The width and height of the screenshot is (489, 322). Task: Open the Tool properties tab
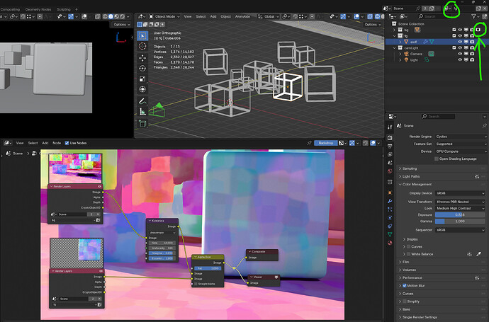[390, 127]
